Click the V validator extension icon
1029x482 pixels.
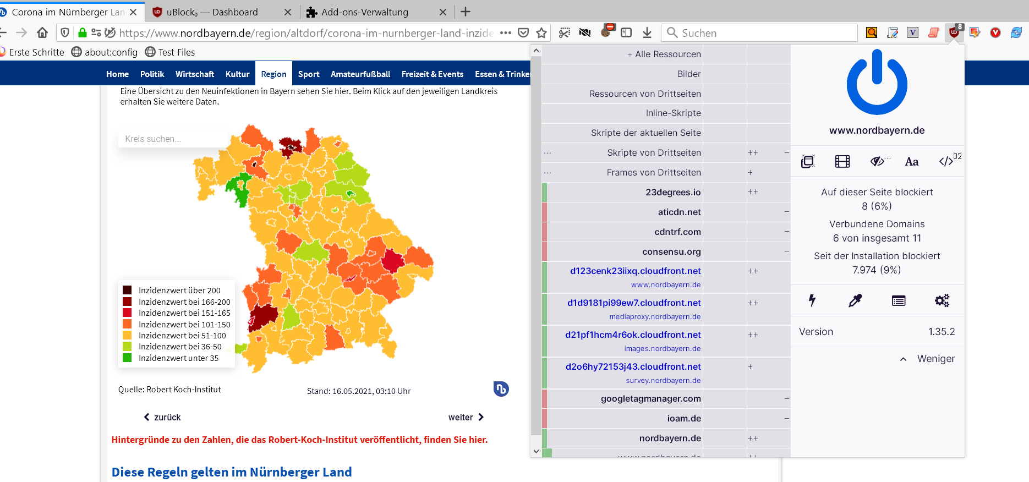[x=913, y=32]
